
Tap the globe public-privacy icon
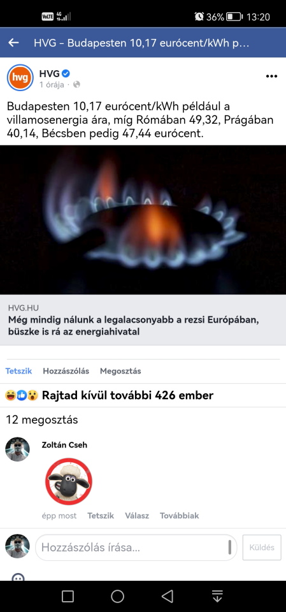pos(76,84)
